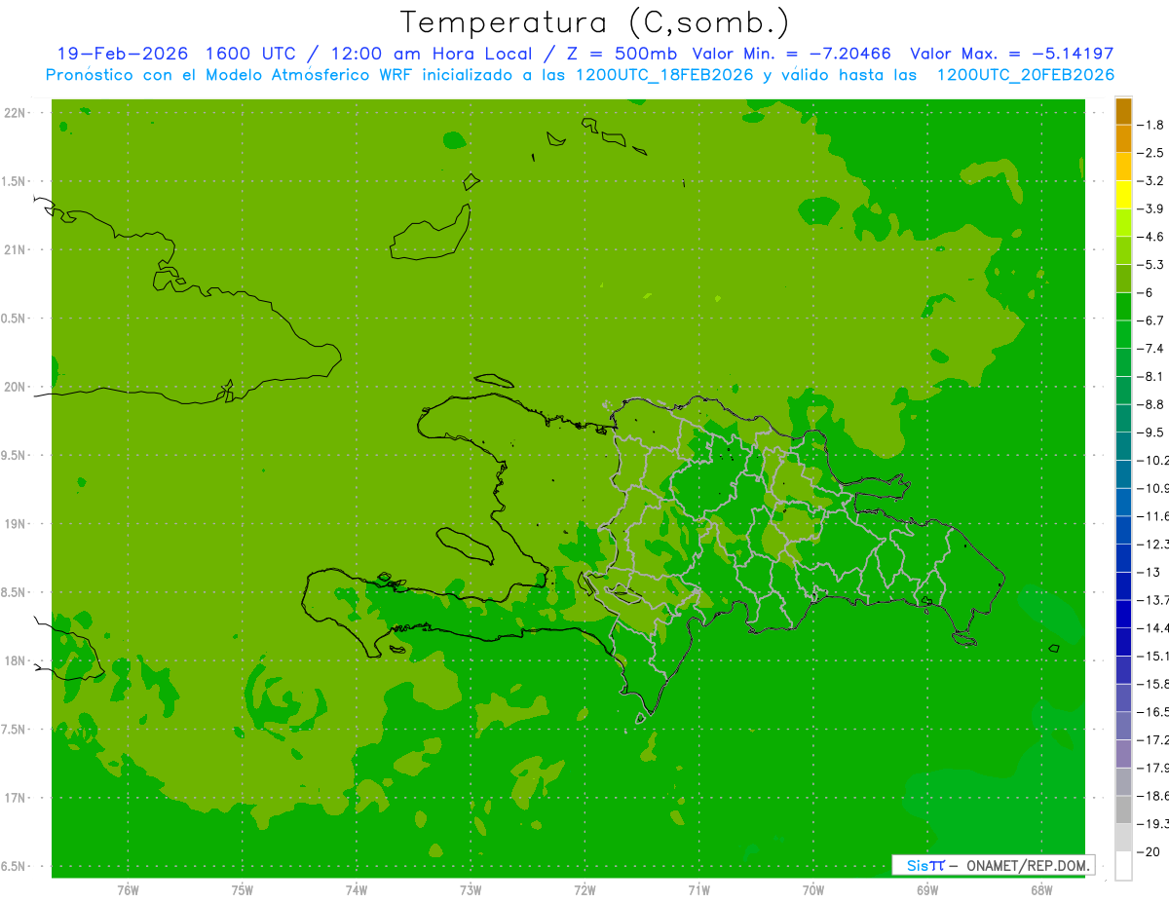1169x903 pixels.
Task: Click the valid-until time "1200UTC_20FEB2026"
Action: click(x=1025, y=75)
